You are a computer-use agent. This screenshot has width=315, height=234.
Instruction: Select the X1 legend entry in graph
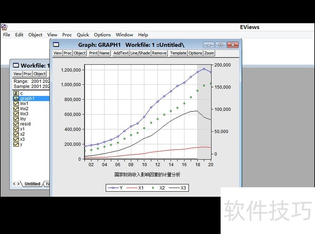(x=135, y=188)
